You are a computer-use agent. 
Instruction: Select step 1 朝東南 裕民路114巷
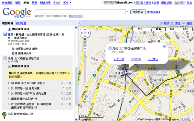[x=39, y=83]
